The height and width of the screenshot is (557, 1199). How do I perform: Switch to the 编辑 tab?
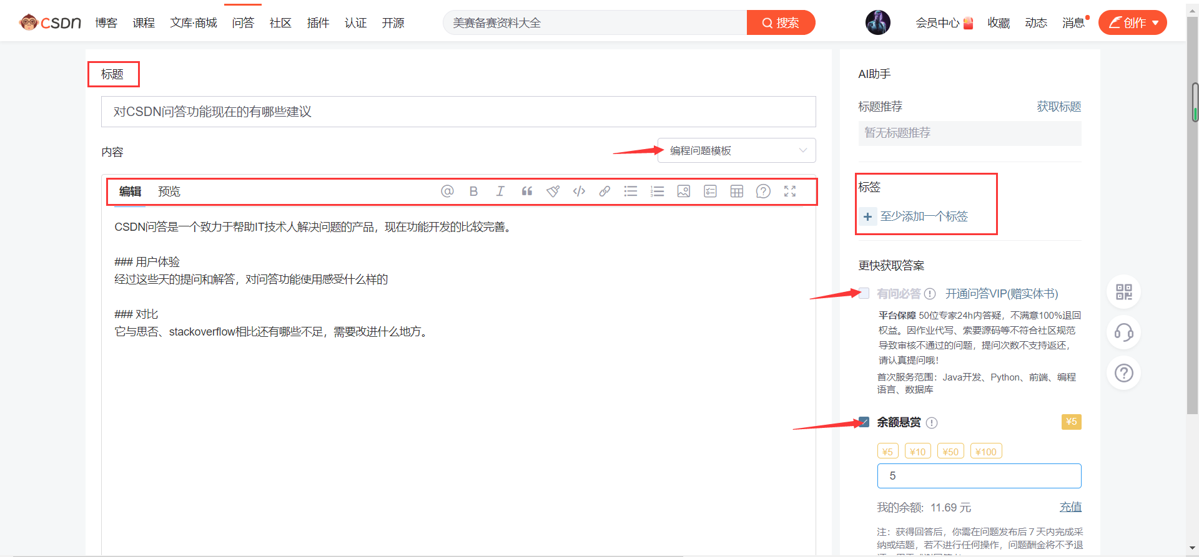(x=131, y=191)
